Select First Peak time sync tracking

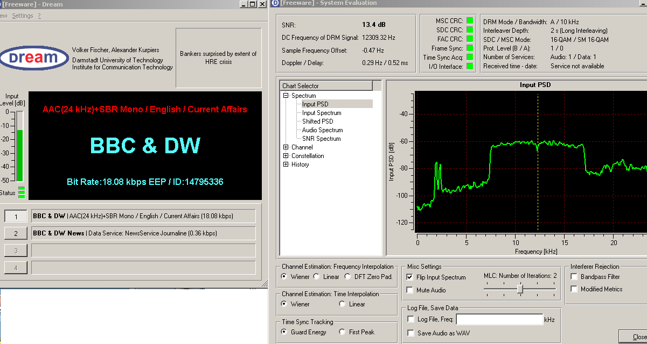[x=342, y=332]
